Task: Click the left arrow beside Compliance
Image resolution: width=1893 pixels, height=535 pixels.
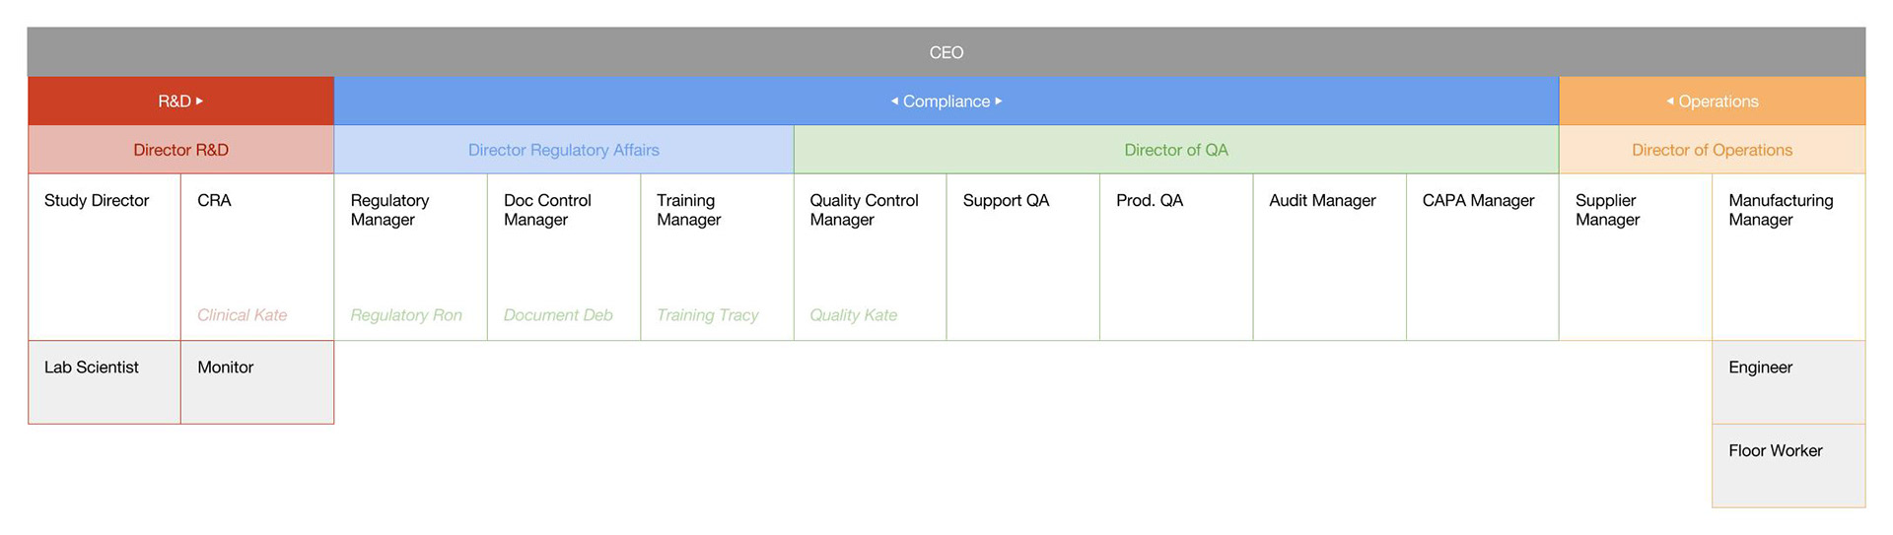Action: tap(894, 100)
